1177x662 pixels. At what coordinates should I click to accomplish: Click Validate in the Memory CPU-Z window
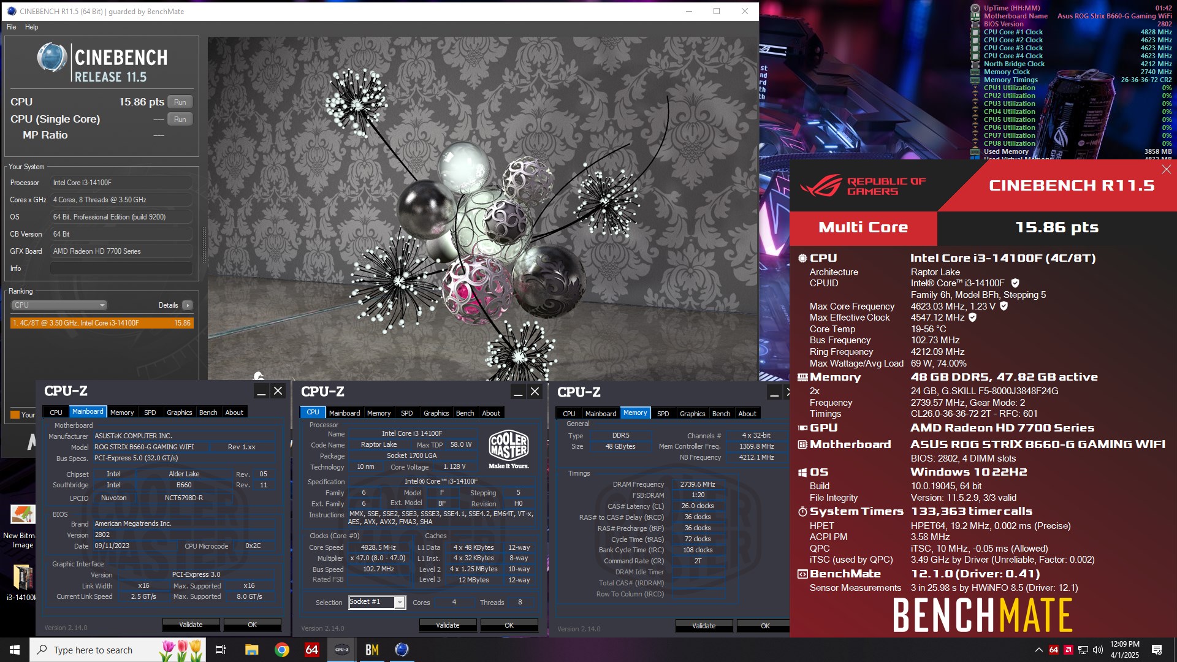[704, 626]
